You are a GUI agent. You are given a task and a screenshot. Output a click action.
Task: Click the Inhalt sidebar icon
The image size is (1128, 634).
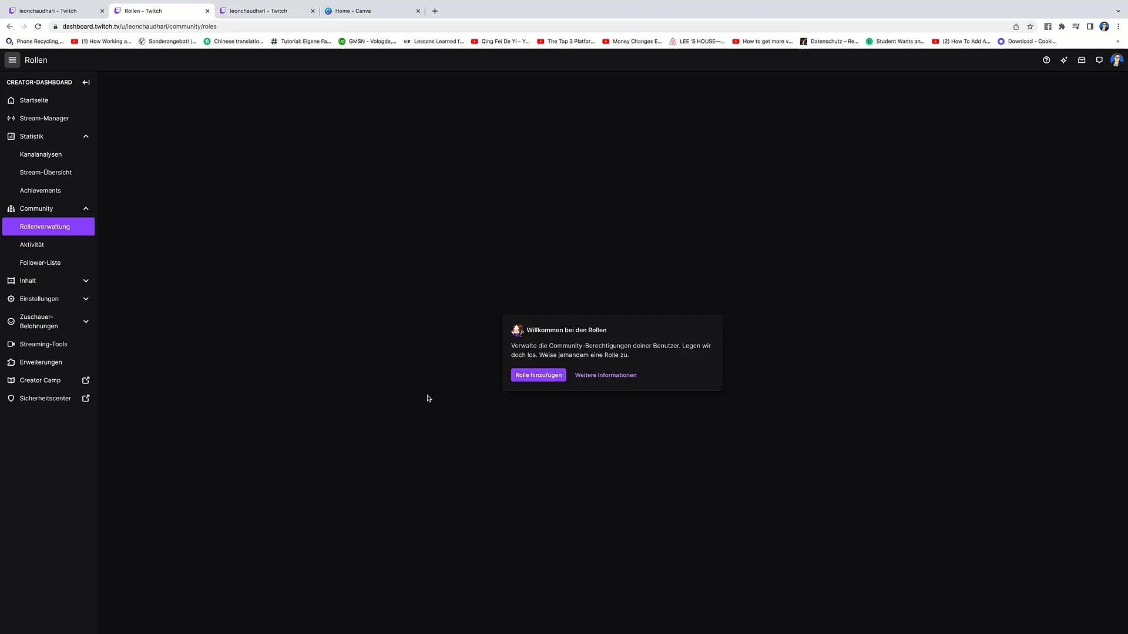click(11, 280)
